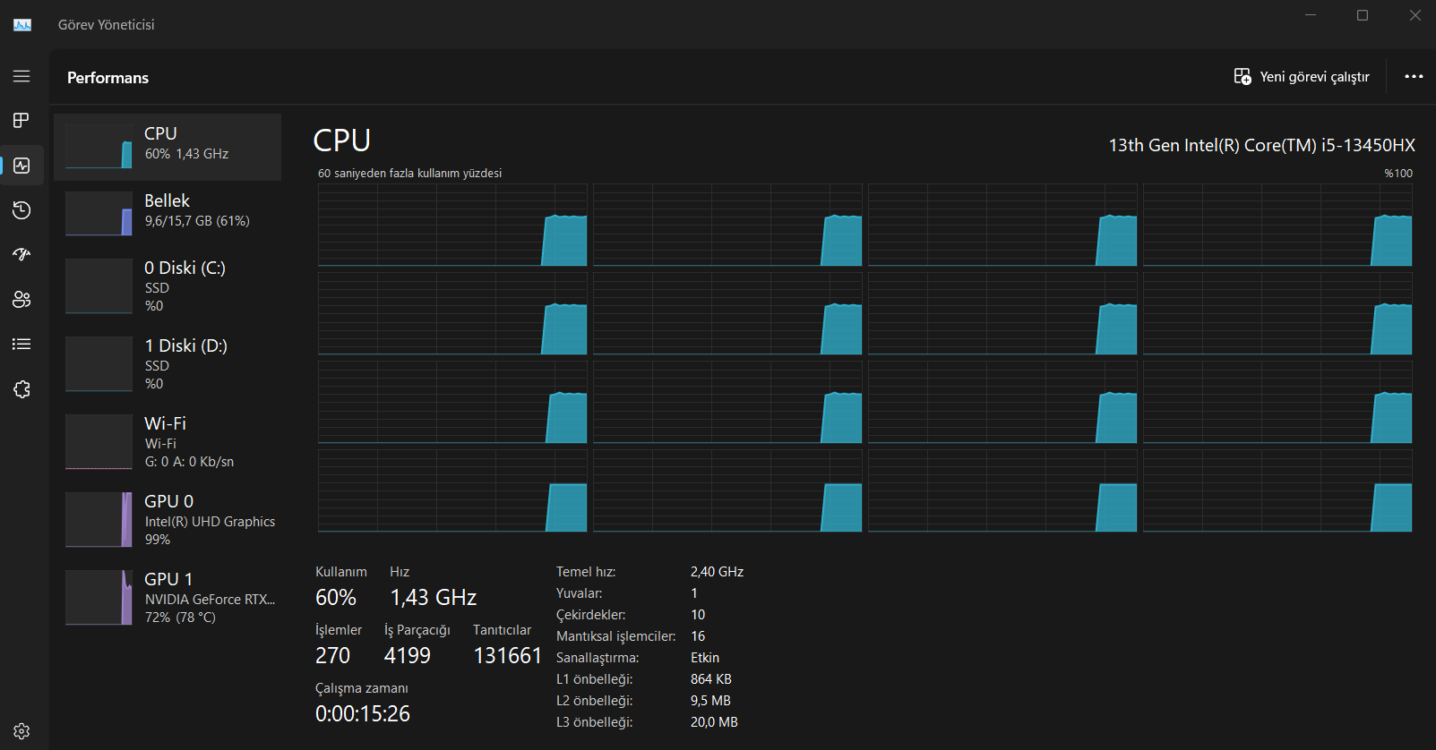
Task: Click Yeni görevi çalıştır button
Action: (1302, 77)
